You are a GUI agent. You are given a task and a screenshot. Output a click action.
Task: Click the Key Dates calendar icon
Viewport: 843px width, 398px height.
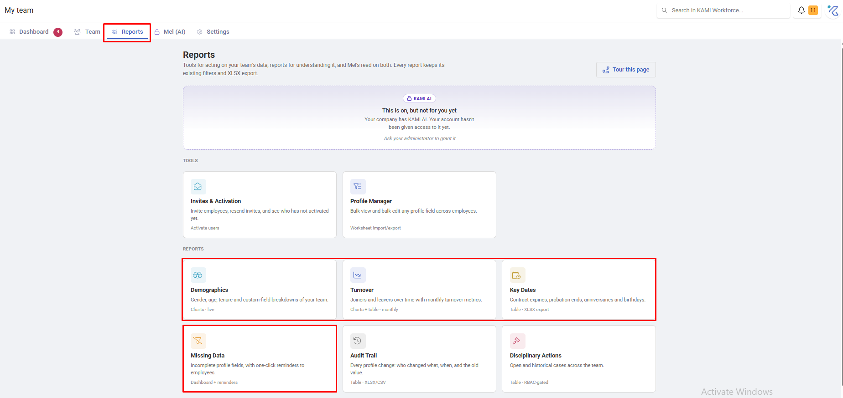tap(517, 275)
